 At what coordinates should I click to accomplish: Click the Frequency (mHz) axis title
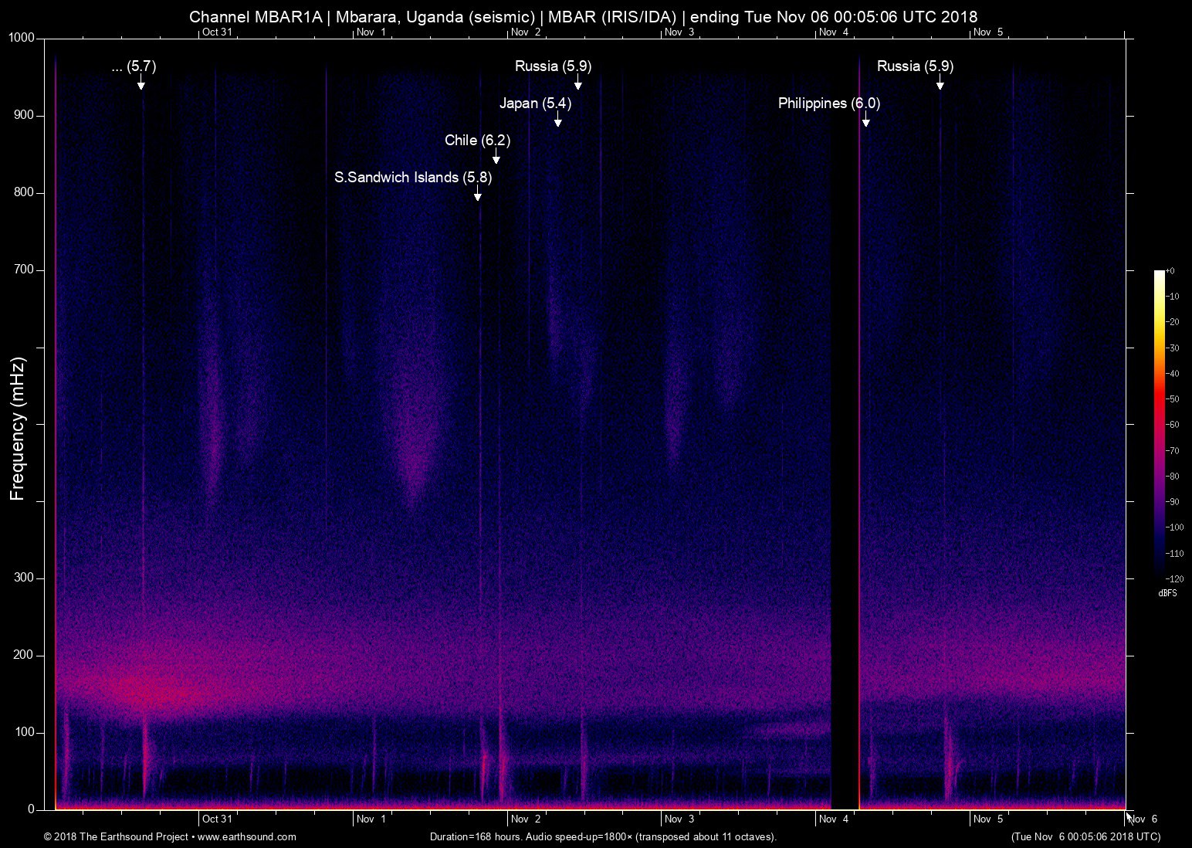coord(18,429)
